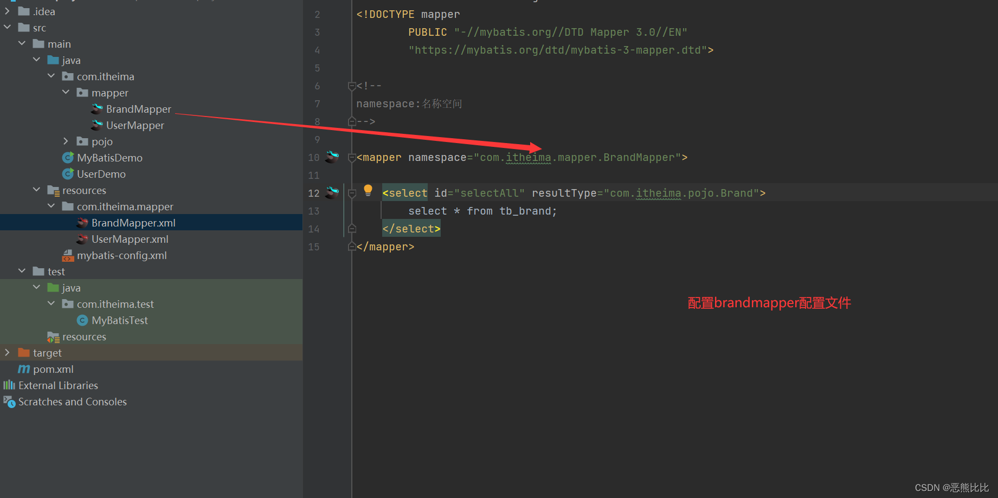Expand the .idea folder chevron

click(7, 11)
